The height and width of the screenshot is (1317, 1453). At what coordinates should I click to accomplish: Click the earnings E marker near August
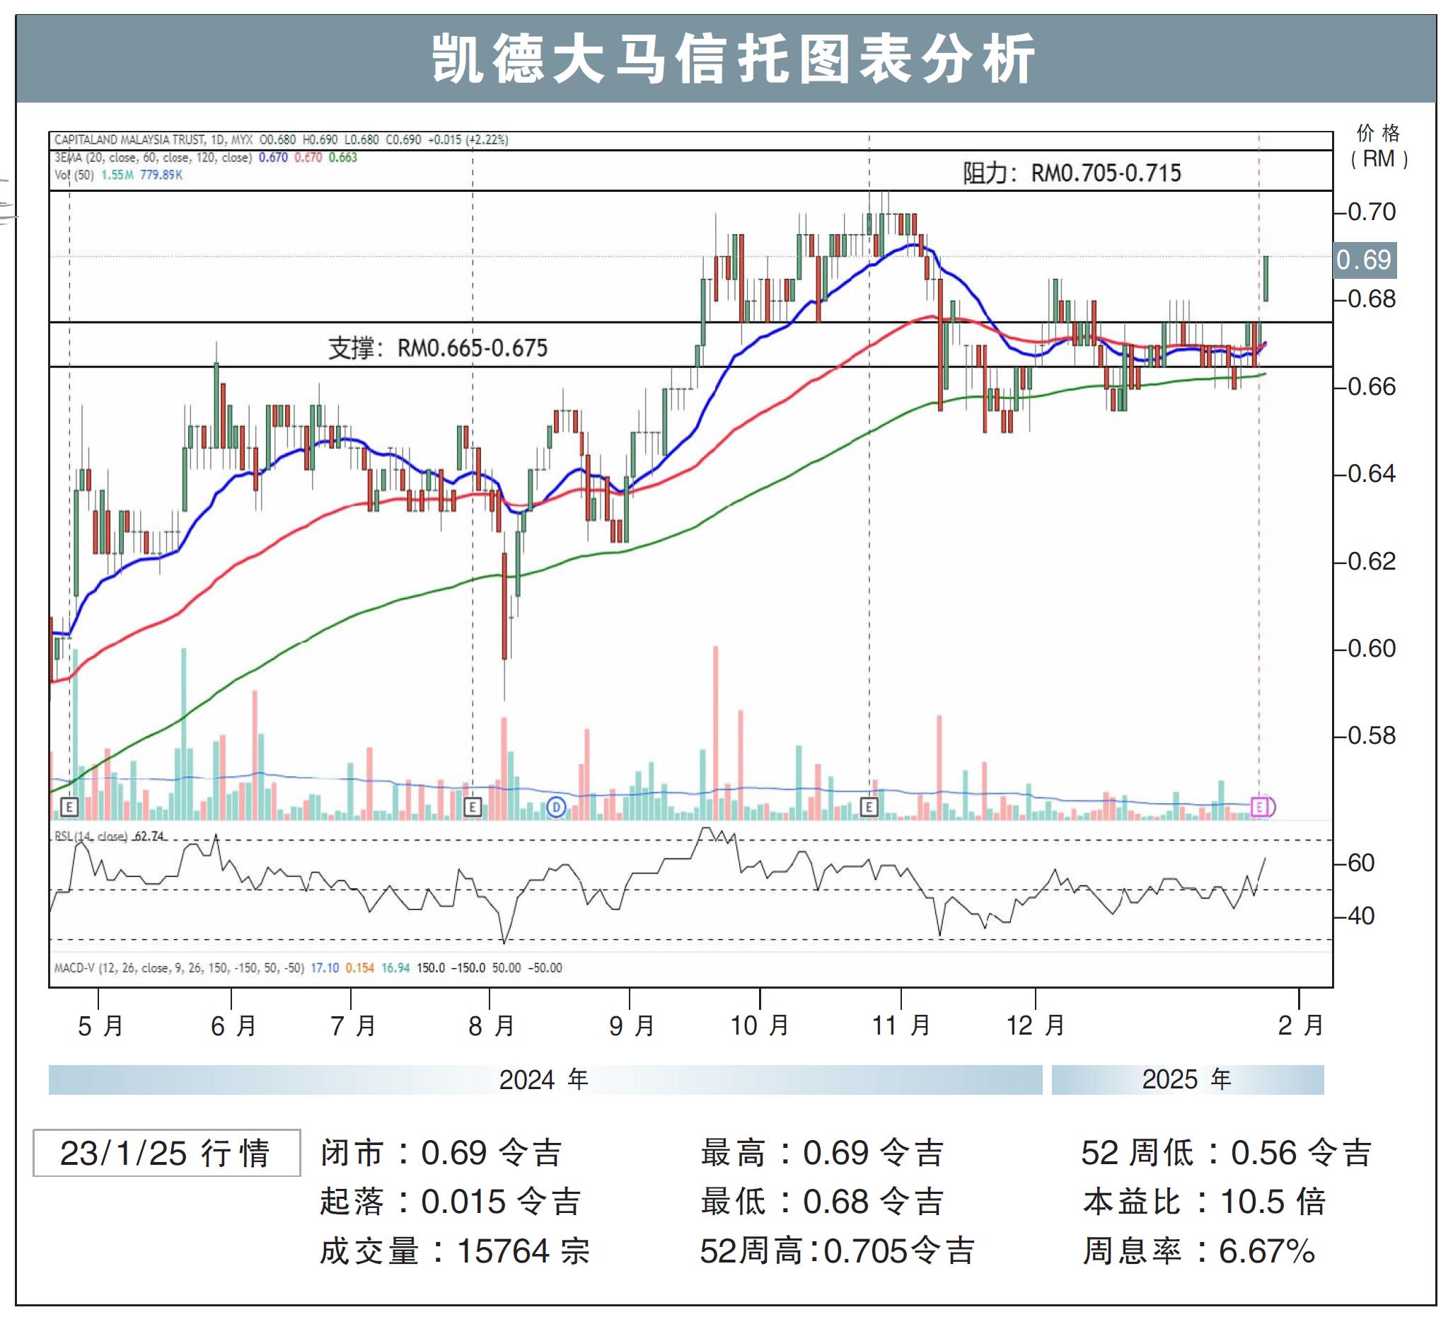[472, 807]
